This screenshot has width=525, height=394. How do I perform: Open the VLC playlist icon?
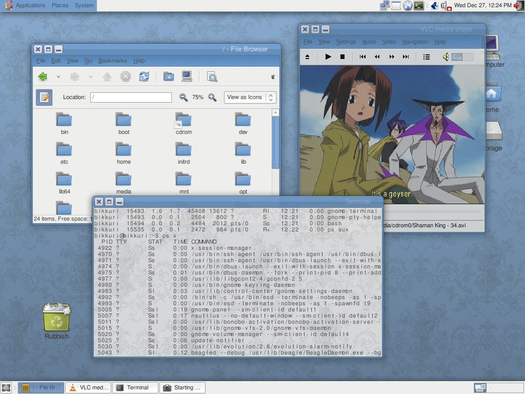(x=426, y=57)
